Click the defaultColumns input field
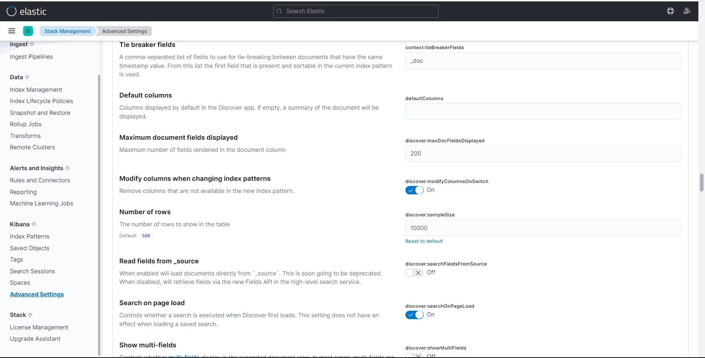The image size is (705, 358). tap(543, 111)
